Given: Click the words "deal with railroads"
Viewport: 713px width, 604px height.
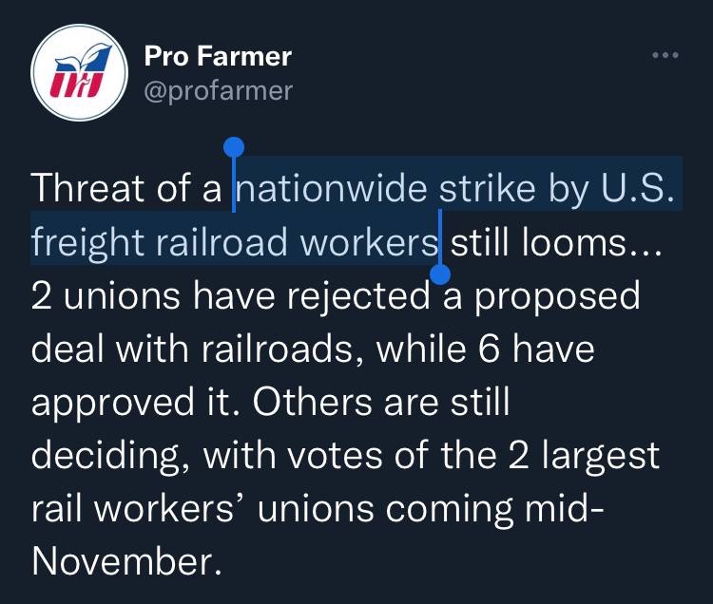Looking at the screenshot, I should [199, 349].
